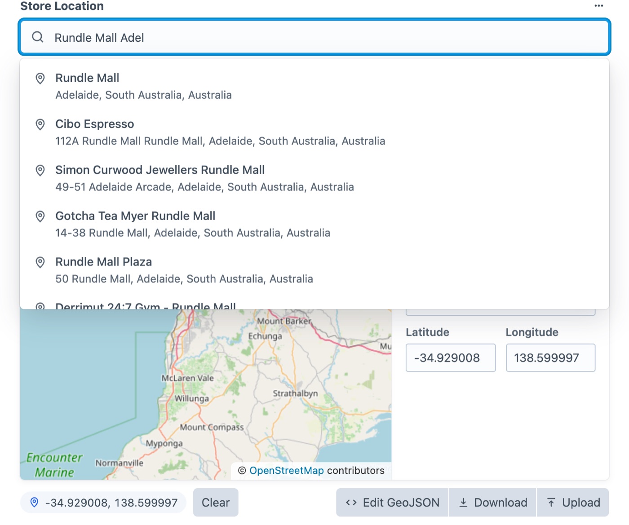
Task: Click the McLaren Vale label on the map
Action: tap(188, 378)
